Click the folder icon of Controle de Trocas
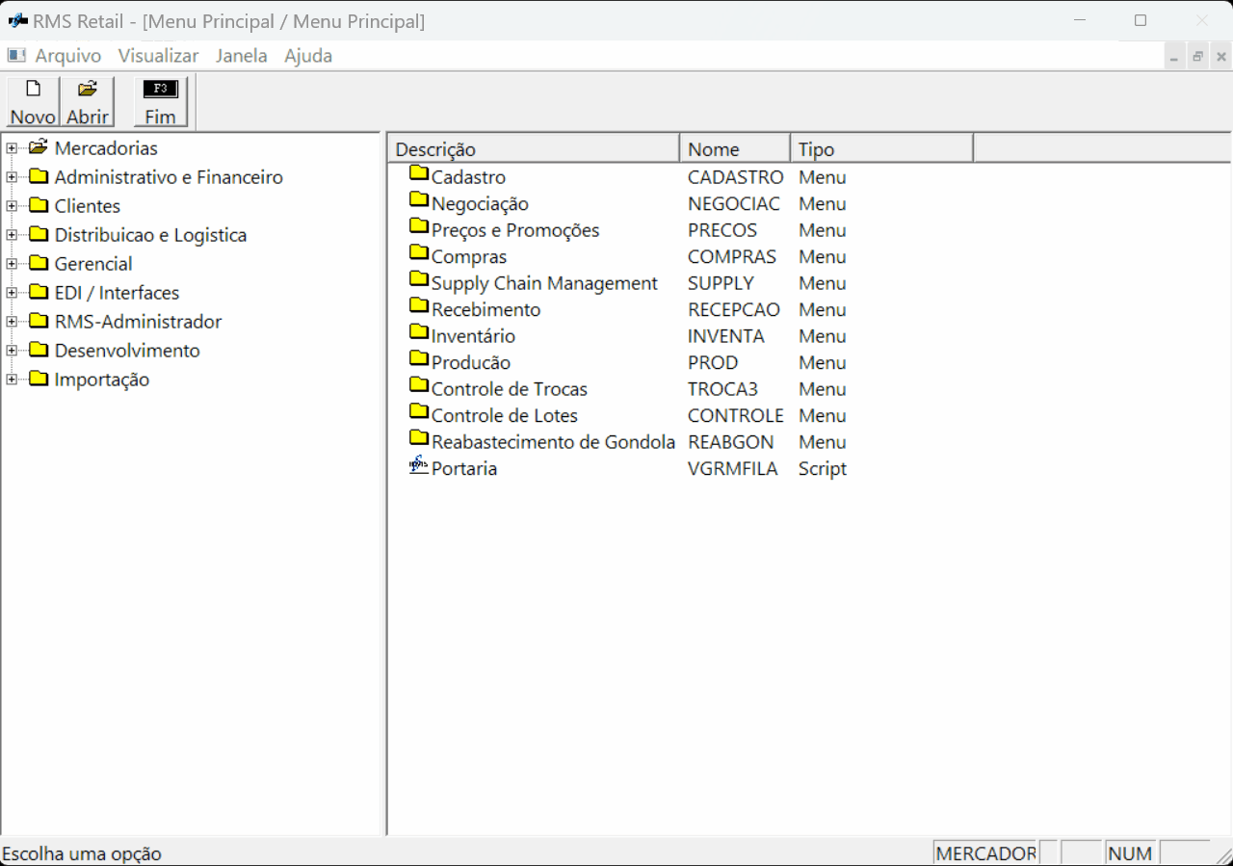This screenshot has height=866, width=1233. click(x=418, y=385)
